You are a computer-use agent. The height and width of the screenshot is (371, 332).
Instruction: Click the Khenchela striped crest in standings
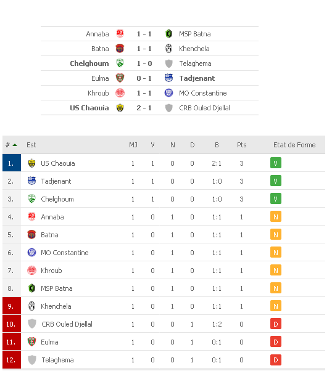click(31, 306)
